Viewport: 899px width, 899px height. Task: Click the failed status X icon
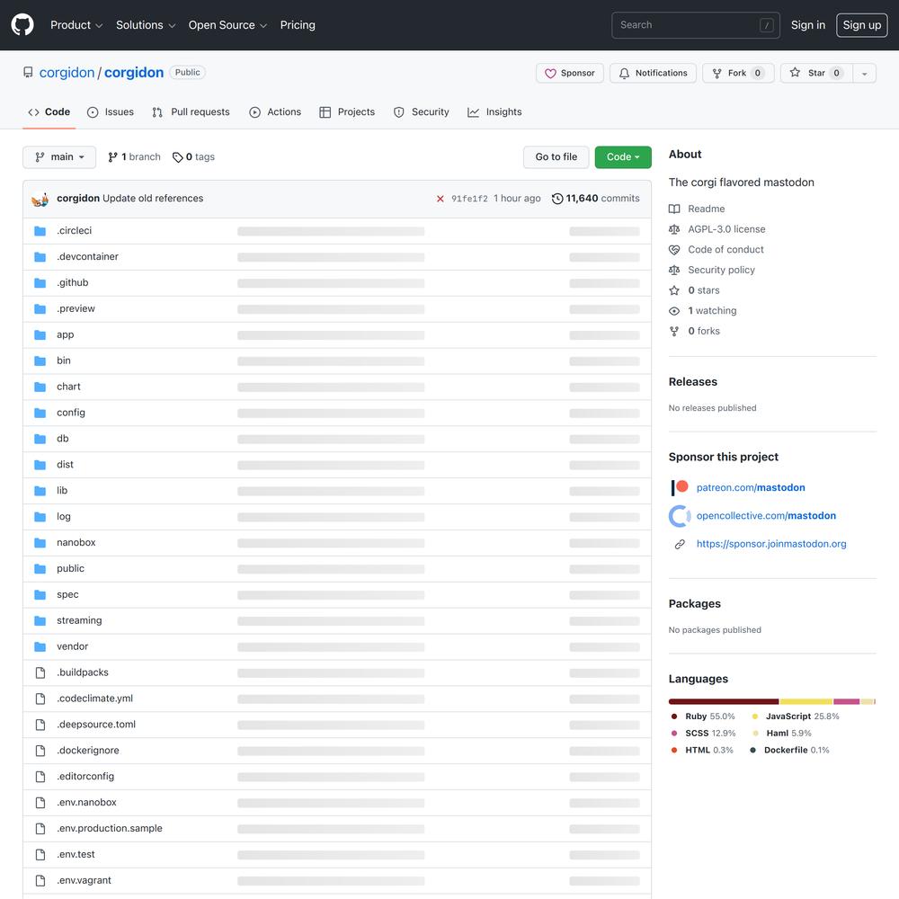441,199
